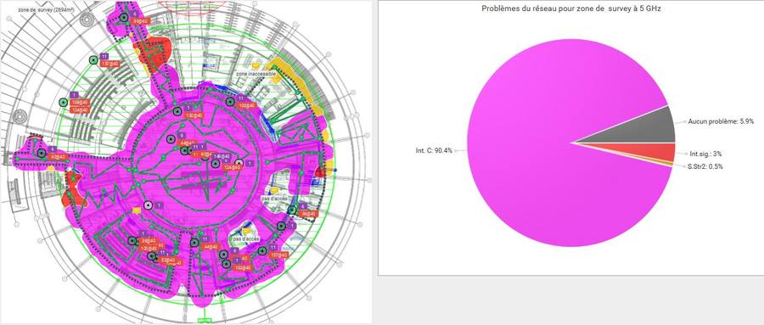
Task: Select the access point labeled 132@40 north of the inner ring
Action: (x=177, y=111)
